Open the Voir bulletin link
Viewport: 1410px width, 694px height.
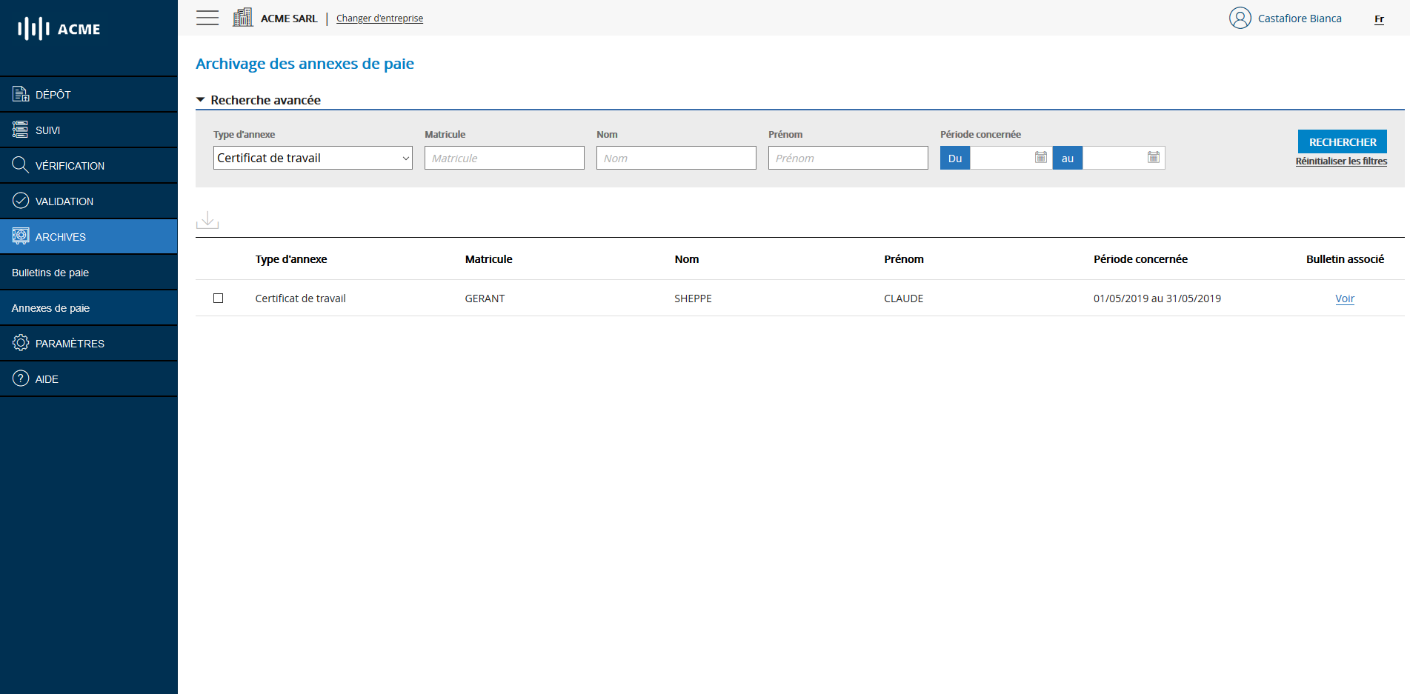[1344, 298]
